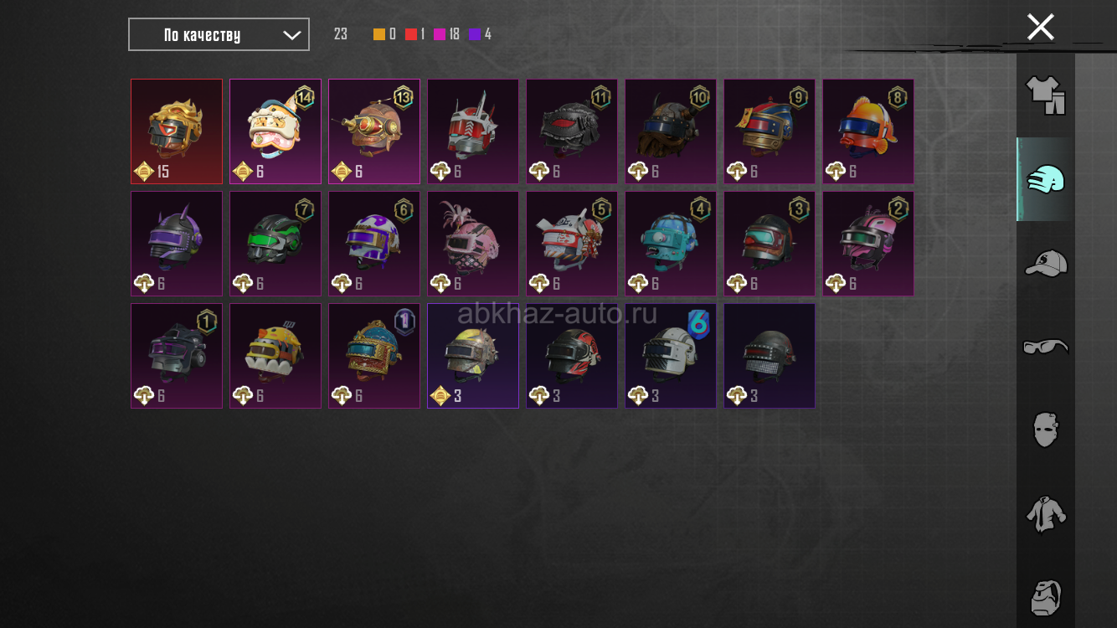
Task: Open the face mask category icon
Action: coord(1045,430)
